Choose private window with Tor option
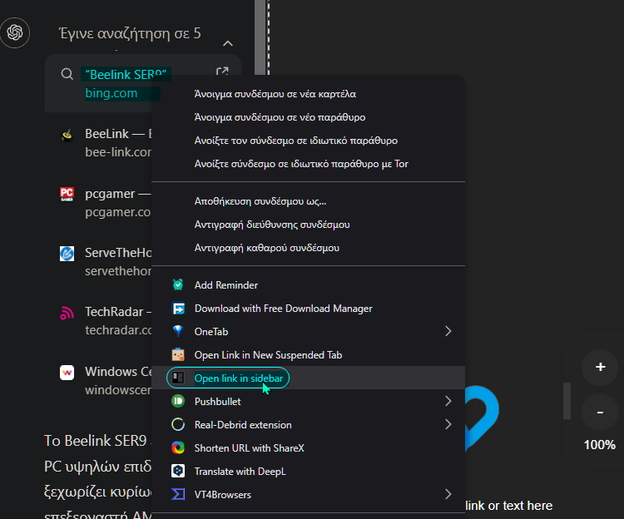The image size is (624, 519). coord(308,164)
